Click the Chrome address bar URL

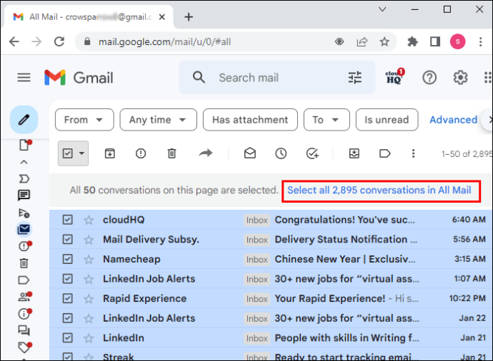coord(165,42)
